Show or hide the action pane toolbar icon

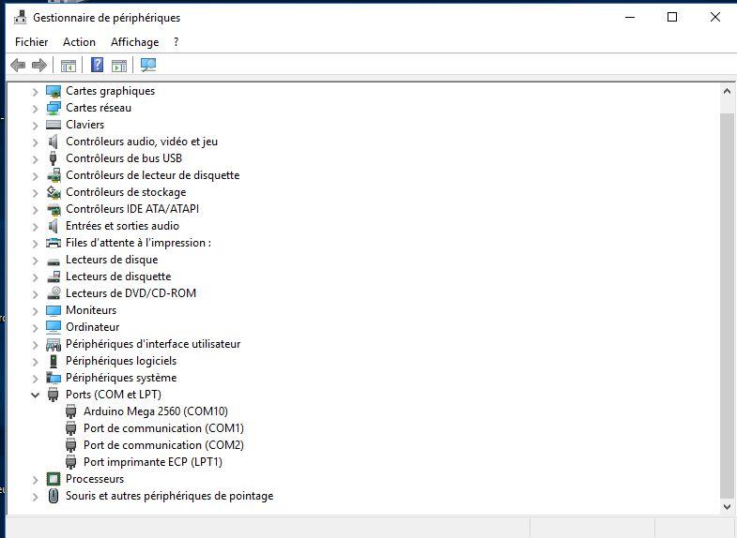point(119,66)
